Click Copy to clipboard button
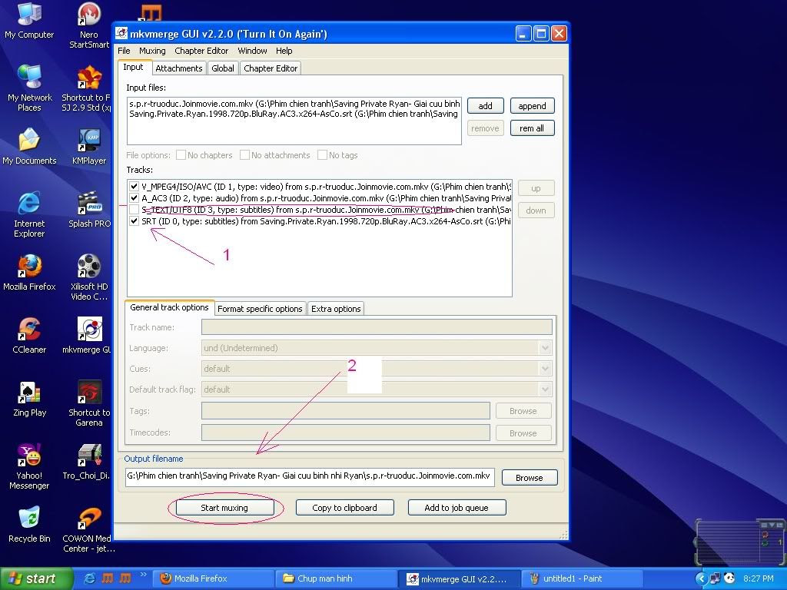This screenshot has height=590, width=787. pos(344,508)
